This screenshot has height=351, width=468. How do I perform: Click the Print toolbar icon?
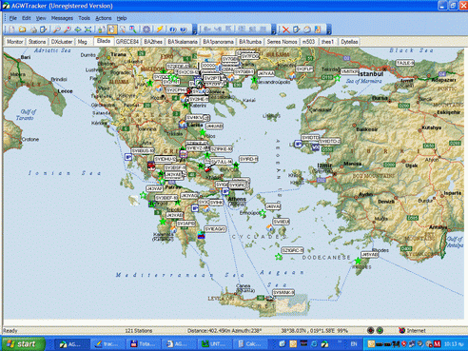(33, 29)
